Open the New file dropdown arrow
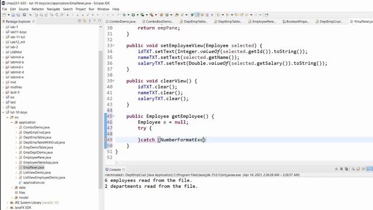Viewport: 373px width, 210px height. tap(9, 15)
